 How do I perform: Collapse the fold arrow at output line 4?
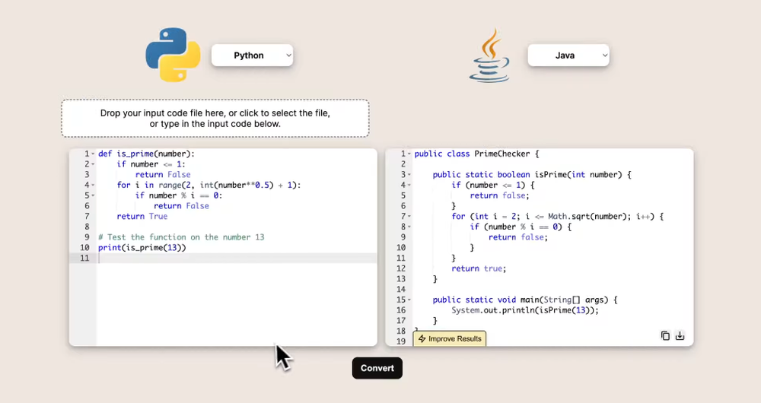(409, 186)
